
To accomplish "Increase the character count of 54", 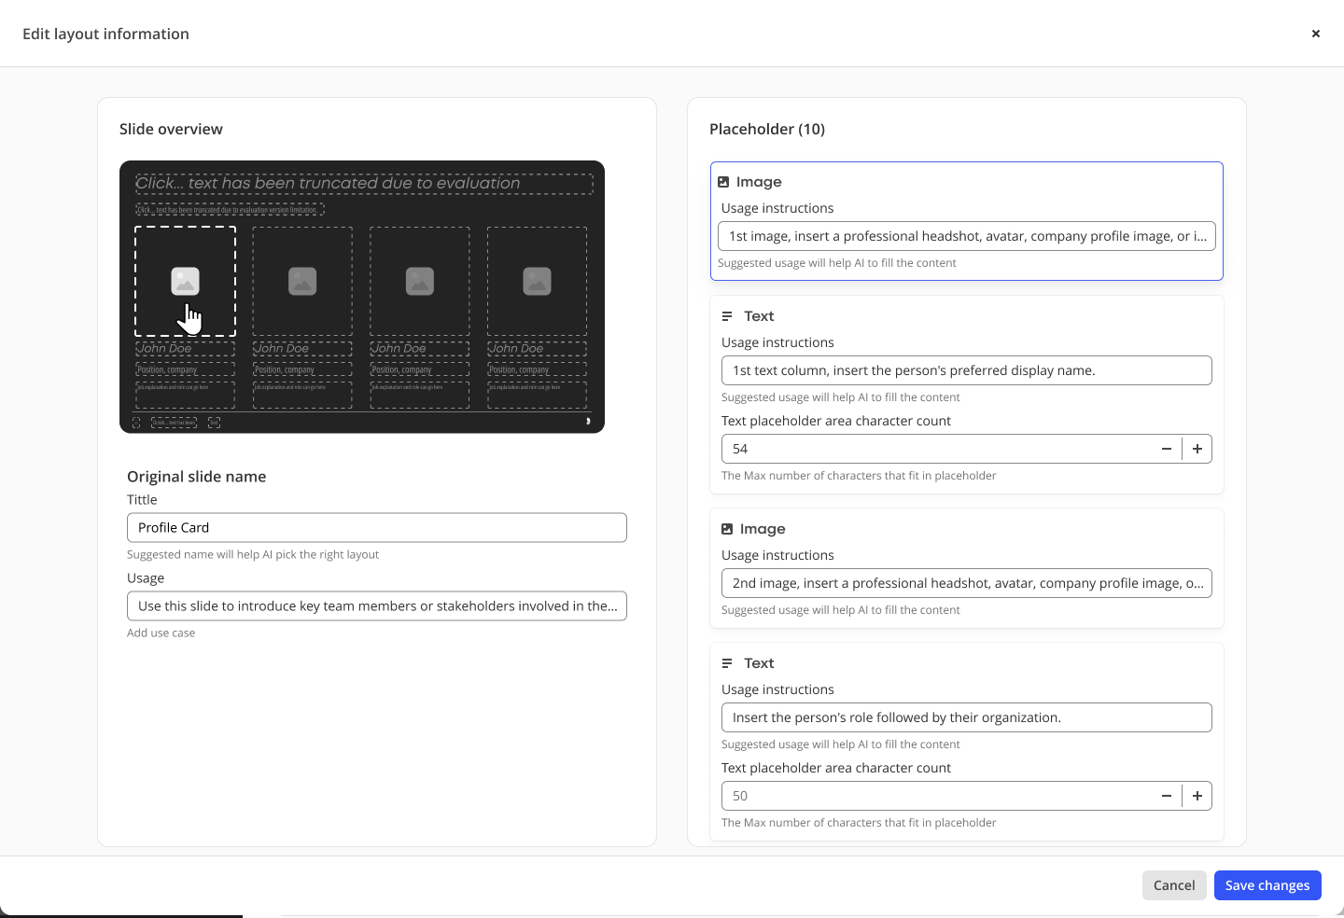I will pyautogui.click(x=1197, y=449).
